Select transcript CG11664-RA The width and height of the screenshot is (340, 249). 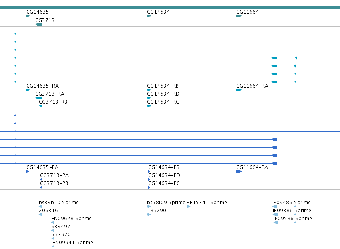252,86
